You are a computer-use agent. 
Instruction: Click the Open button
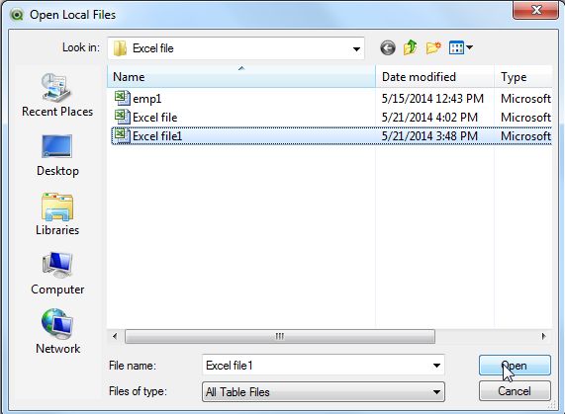coord(515,366)
